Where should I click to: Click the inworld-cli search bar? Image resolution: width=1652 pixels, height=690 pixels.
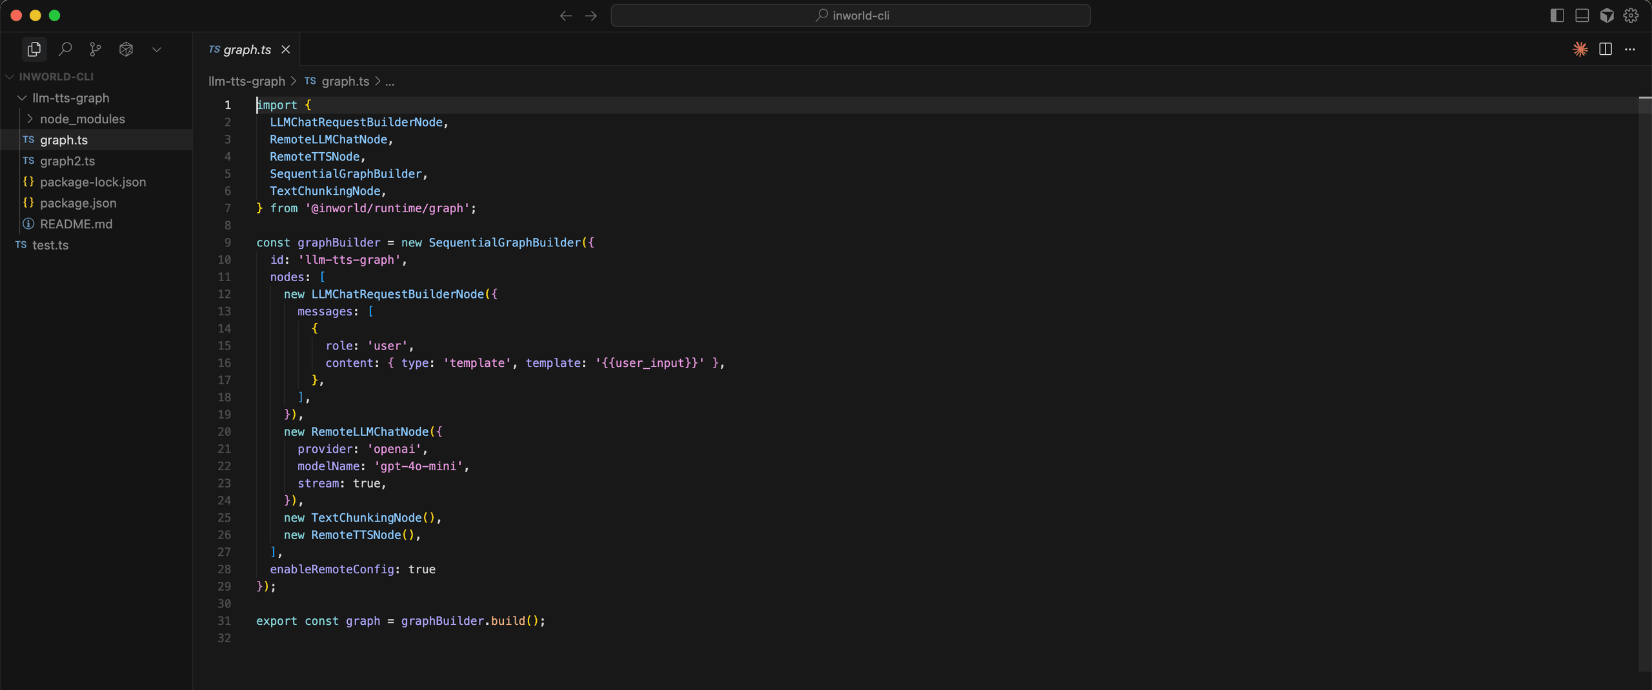pyautogui.click(x=851, y=15)
